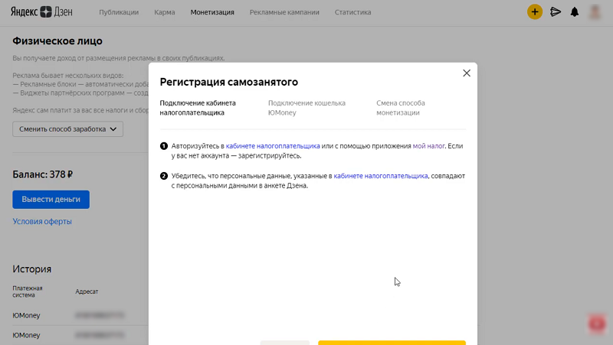The image size is (613, 345).
Task: Click the История heading
Action: pos(31,269)
